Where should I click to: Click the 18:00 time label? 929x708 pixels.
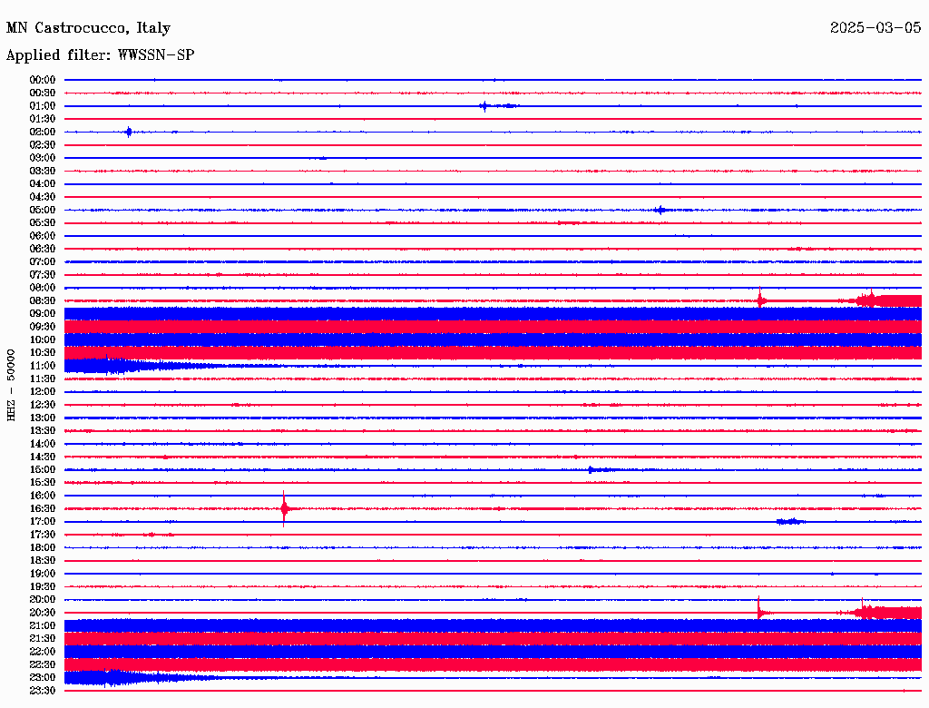tap(42, 548)
